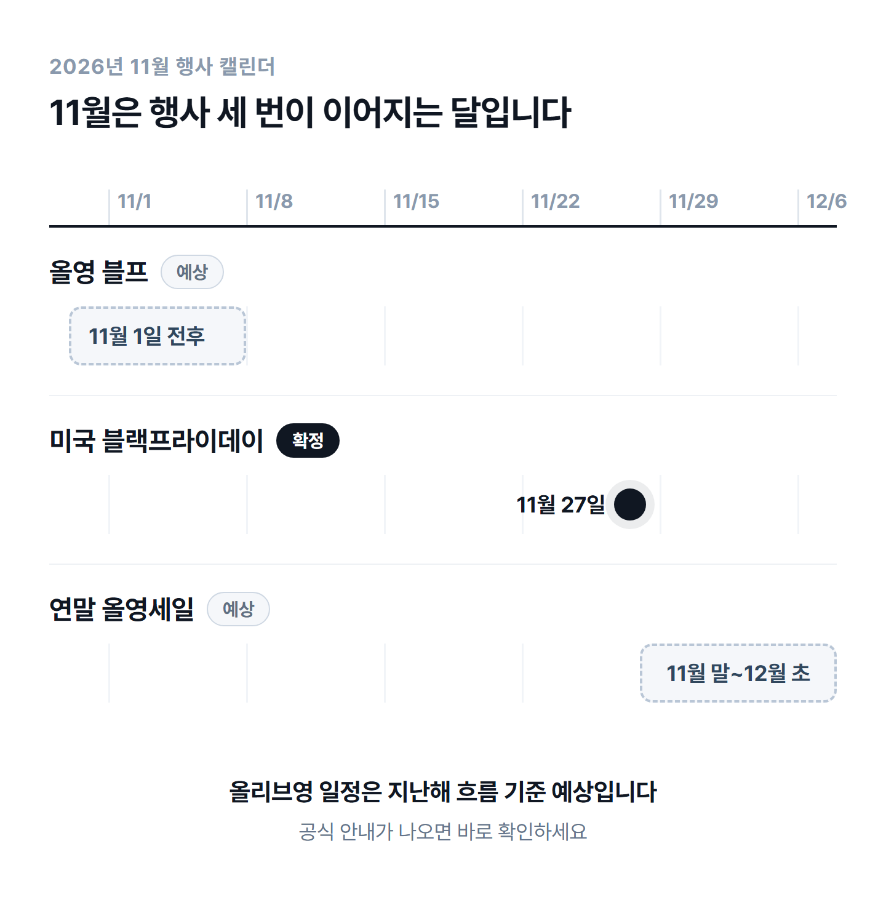Click the main headline about 행사 세 번
The height and width of the screenshot is (897, 886).
click(x=310, y=113)
